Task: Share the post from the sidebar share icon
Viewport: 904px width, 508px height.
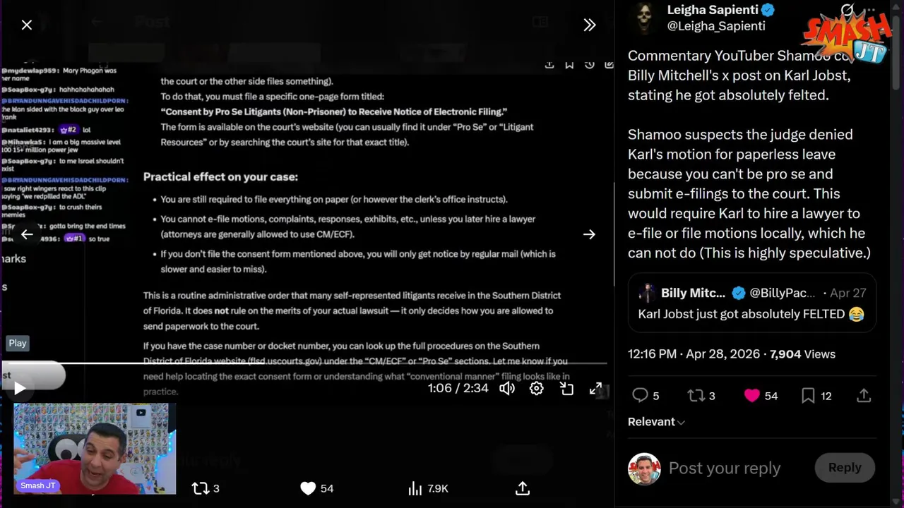Action: click(864, 396)
